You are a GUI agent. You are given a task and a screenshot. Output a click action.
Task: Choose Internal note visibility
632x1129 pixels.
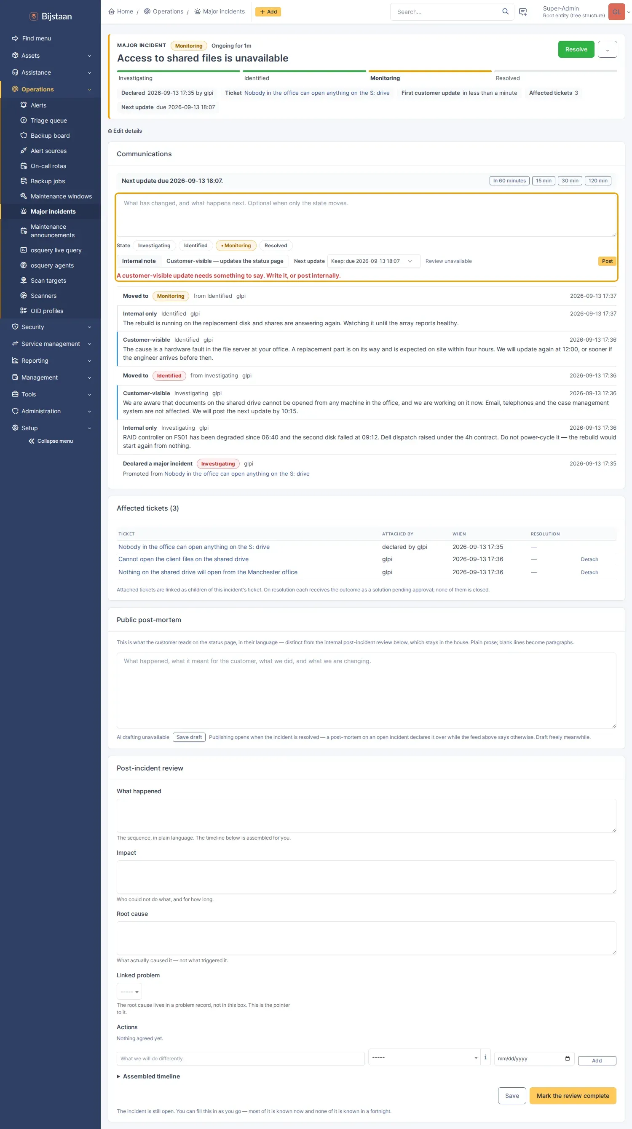pyautogui.click(x=139, y=261)
